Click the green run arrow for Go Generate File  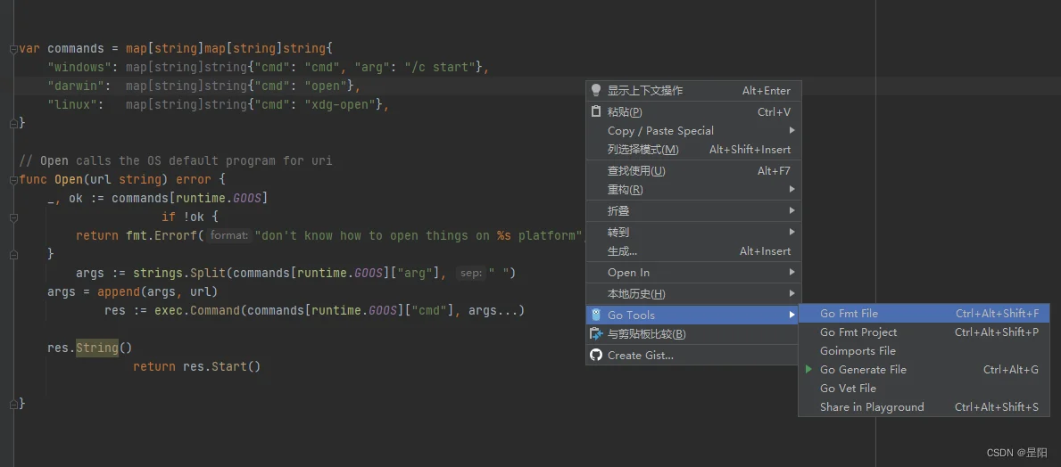coord(808,370)
